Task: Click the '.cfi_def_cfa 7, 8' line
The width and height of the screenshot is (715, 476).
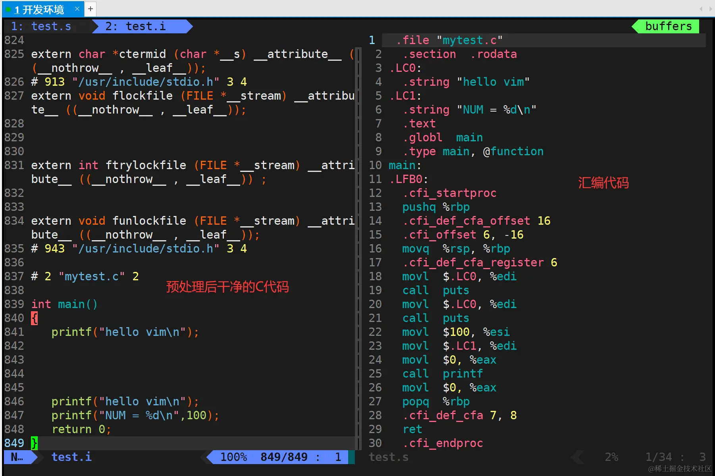Action: click(x=460, y=415)
